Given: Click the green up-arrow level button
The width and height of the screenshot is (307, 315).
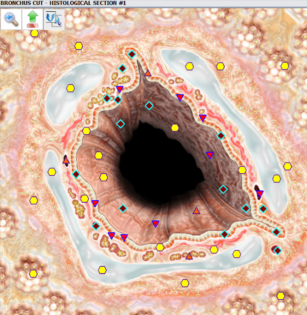Looking at the screenshot, I should (32, 19).
